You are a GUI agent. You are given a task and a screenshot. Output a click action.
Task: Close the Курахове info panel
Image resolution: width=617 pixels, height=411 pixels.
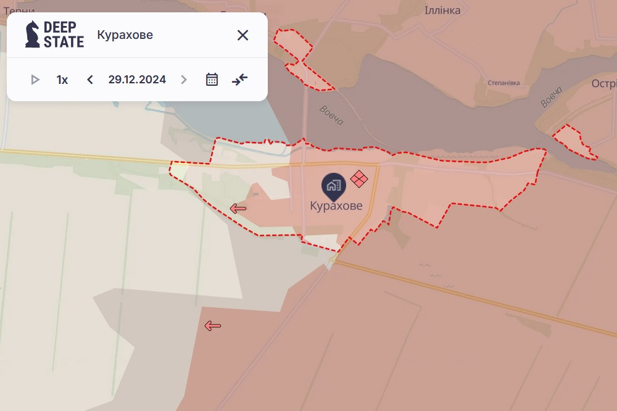(242, 35)
